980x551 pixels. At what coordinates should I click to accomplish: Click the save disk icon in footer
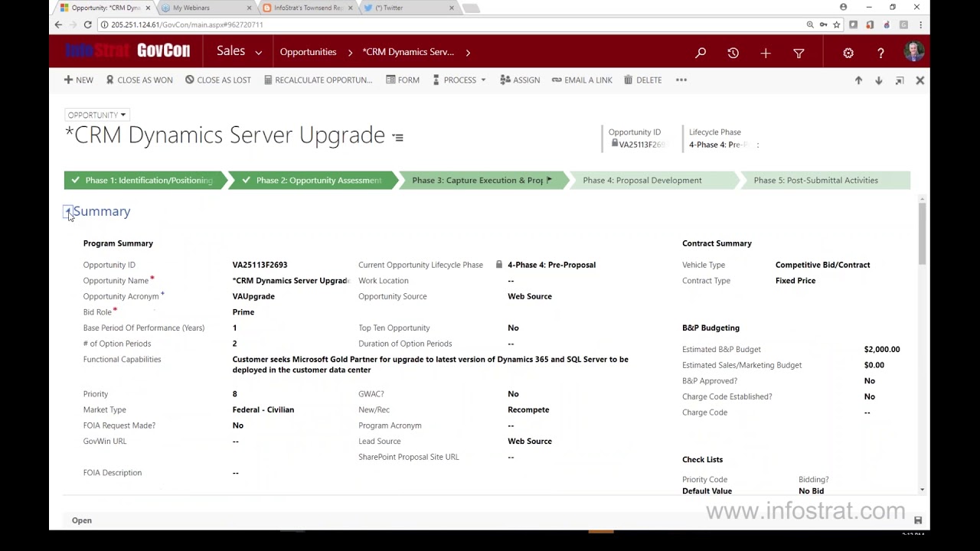pyautogui.click(x=918, y=520)
